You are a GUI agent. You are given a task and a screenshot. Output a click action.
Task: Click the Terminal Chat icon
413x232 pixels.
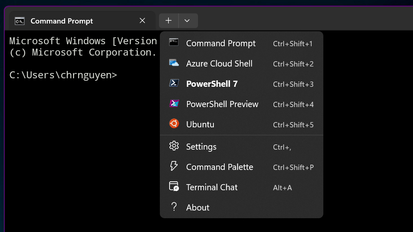point(174,187)
